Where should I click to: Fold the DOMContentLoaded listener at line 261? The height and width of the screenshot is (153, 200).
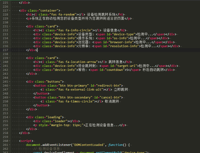[x=10, y=145]
